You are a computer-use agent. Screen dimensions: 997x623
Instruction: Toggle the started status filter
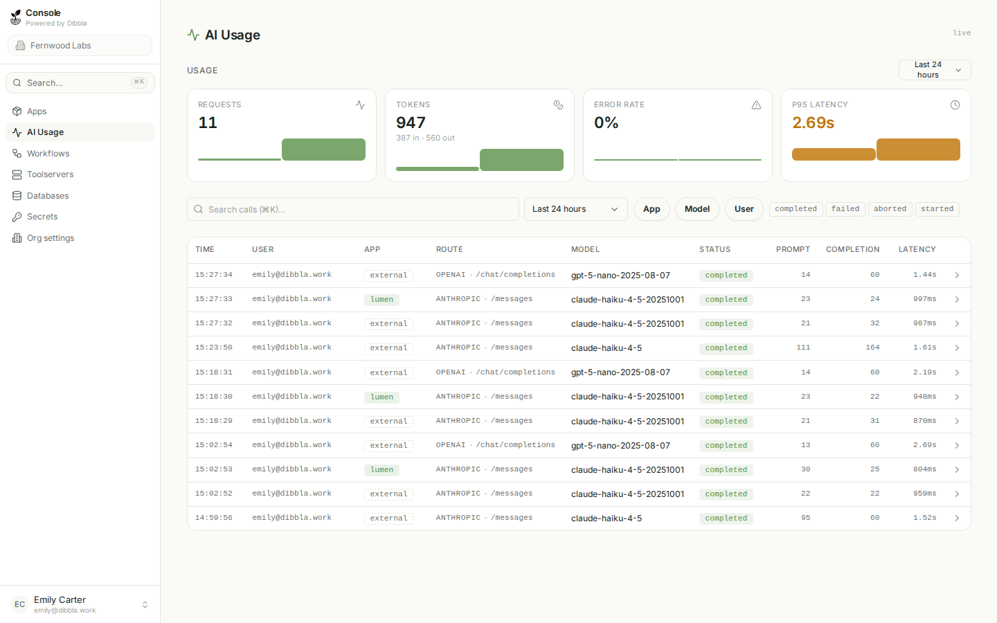pos(937,209)
